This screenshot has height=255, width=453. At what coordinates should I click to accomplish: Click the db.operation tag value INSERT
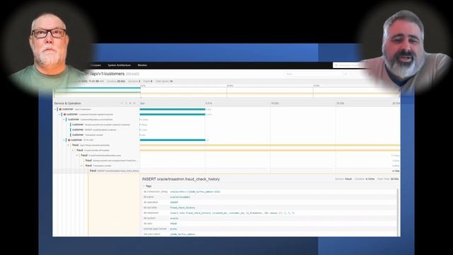tap(174, 203)
